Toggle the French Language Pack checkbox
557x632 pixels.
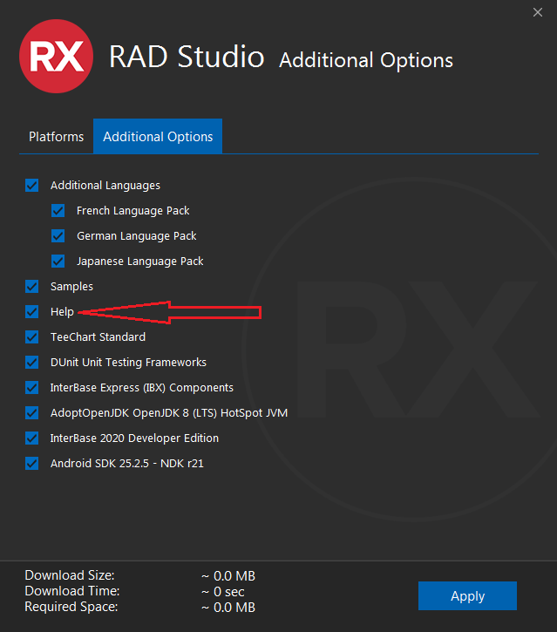tap(58, 210)
